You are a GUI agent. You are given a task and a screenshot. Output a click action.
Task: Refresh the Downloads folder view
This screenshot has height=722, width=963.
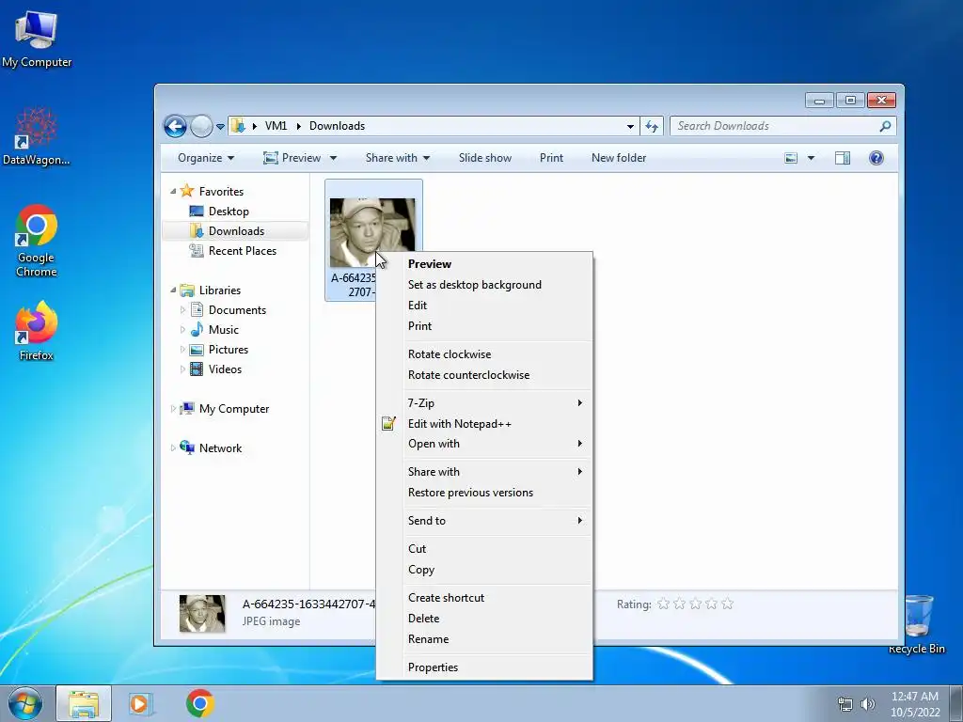pyautogui.click(x=652, y=127)
